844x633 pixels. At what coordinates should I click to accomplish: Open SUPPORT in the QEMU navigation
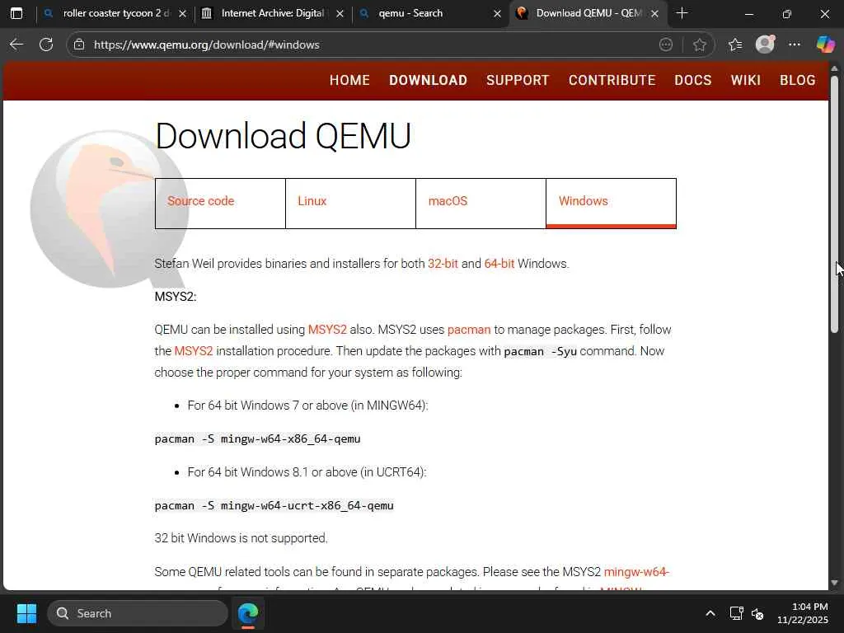point(518,80)
